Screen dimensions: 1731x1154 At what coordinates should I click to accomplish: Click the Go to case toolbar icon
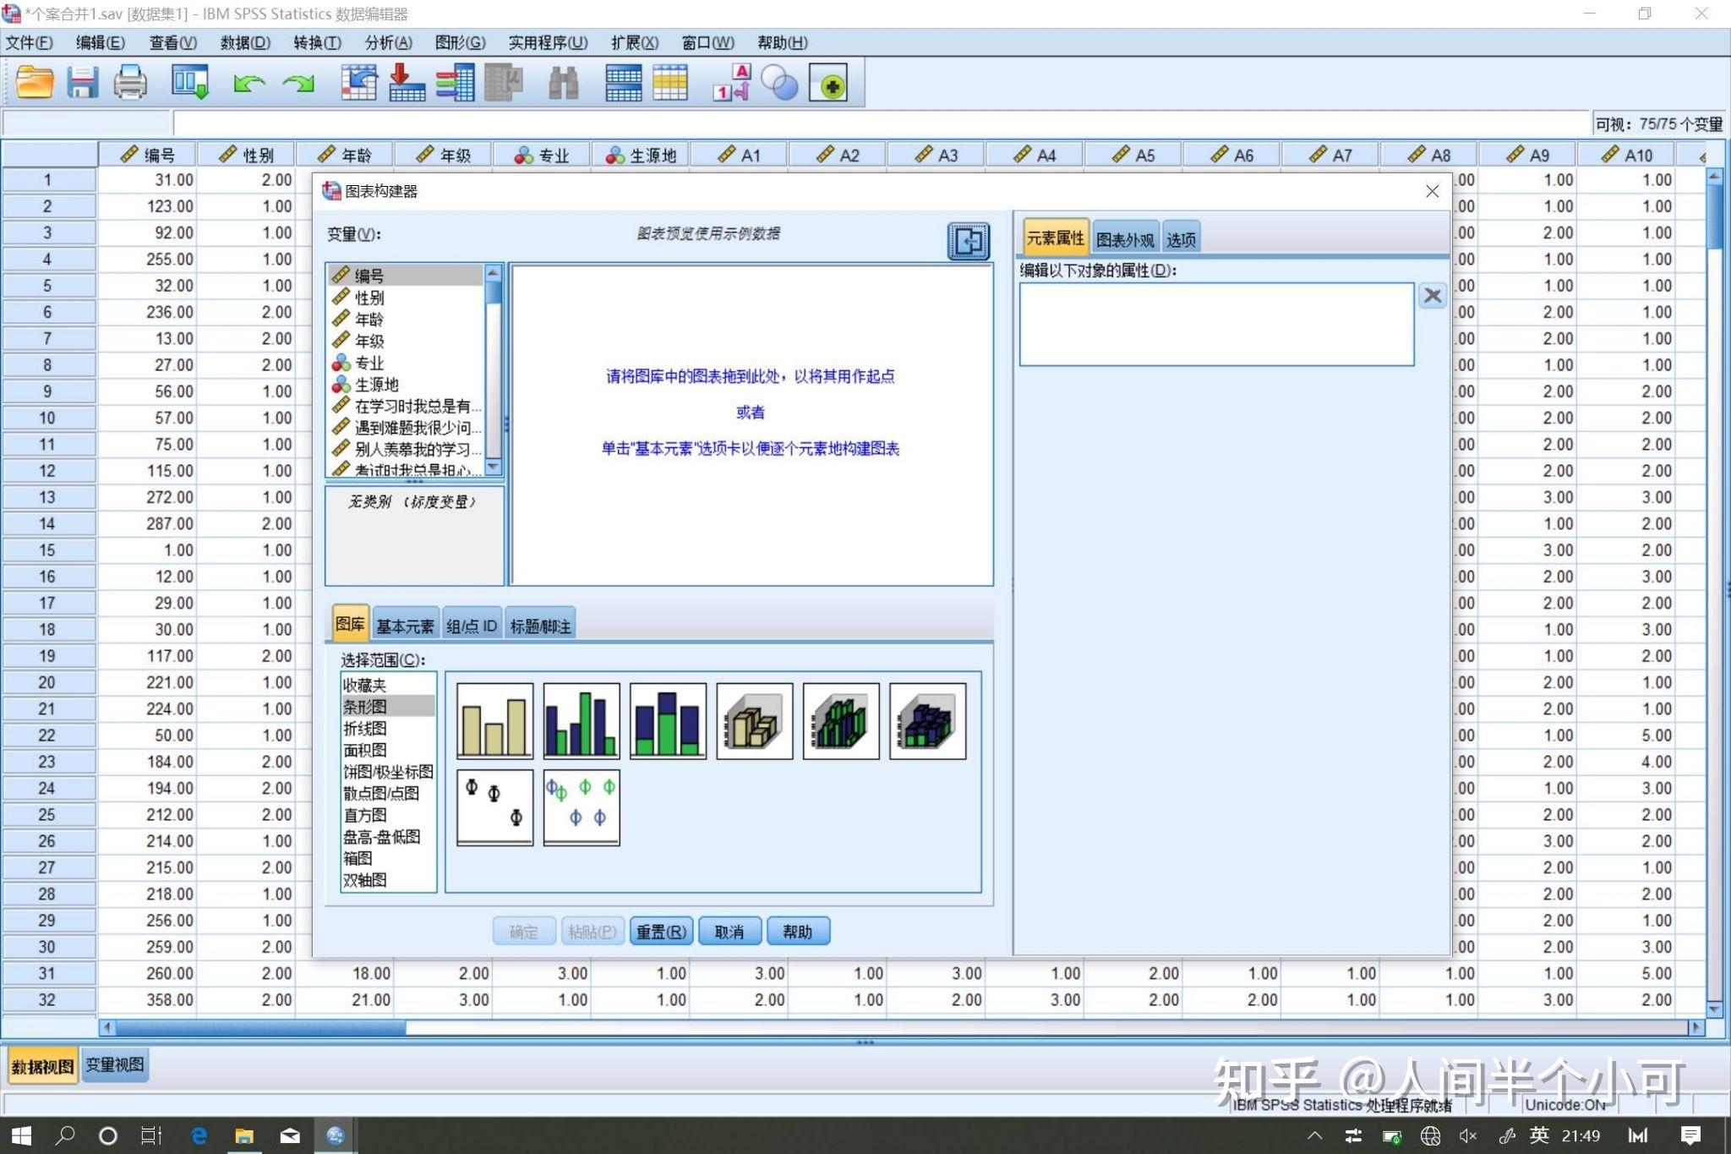359,83
